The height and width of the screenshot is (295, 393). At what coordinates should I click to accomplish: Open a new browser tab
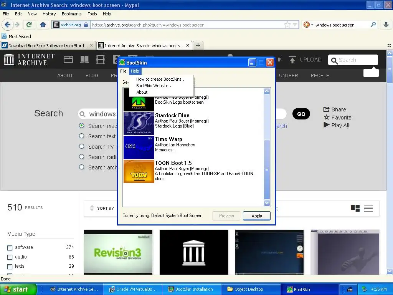point(198,45)
